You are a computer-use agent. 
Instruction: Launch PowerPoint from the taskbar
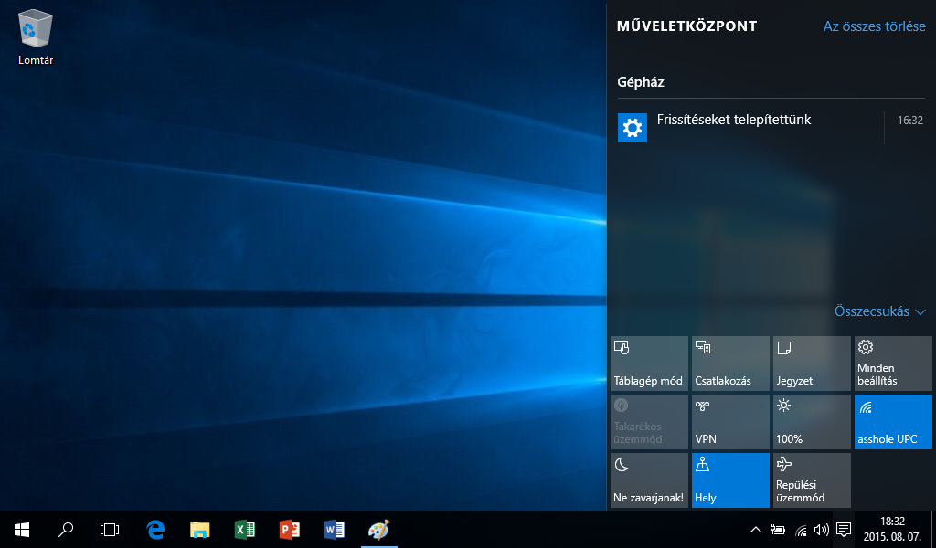tap(290, 529)
